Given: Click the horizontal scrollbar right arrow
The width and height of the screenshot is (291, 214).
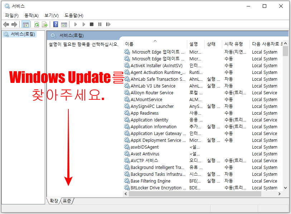Looking at the screenshot, I should (280, 194).
